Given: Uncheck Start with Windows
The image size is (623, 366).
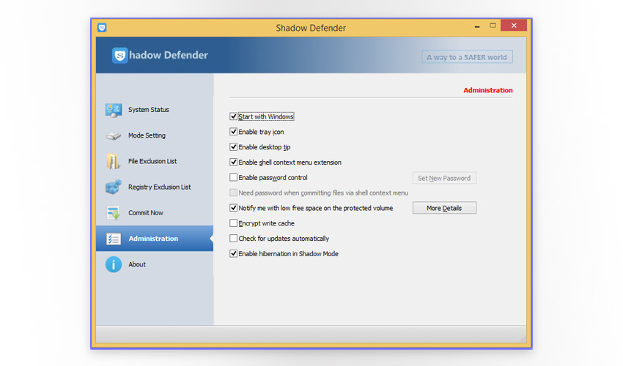Looking at the screenshot, I should (233, 116).
